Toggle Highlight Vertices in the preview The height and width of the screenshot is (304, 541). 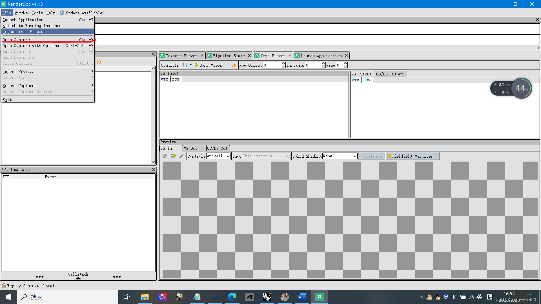point(412,156)
